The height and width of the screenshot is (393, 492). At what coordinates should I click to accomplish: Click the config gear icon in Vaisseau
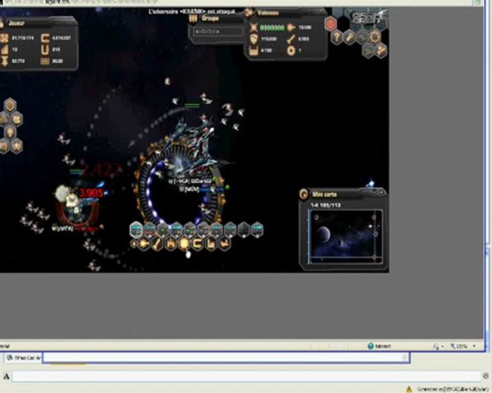(x=291, y=50)
